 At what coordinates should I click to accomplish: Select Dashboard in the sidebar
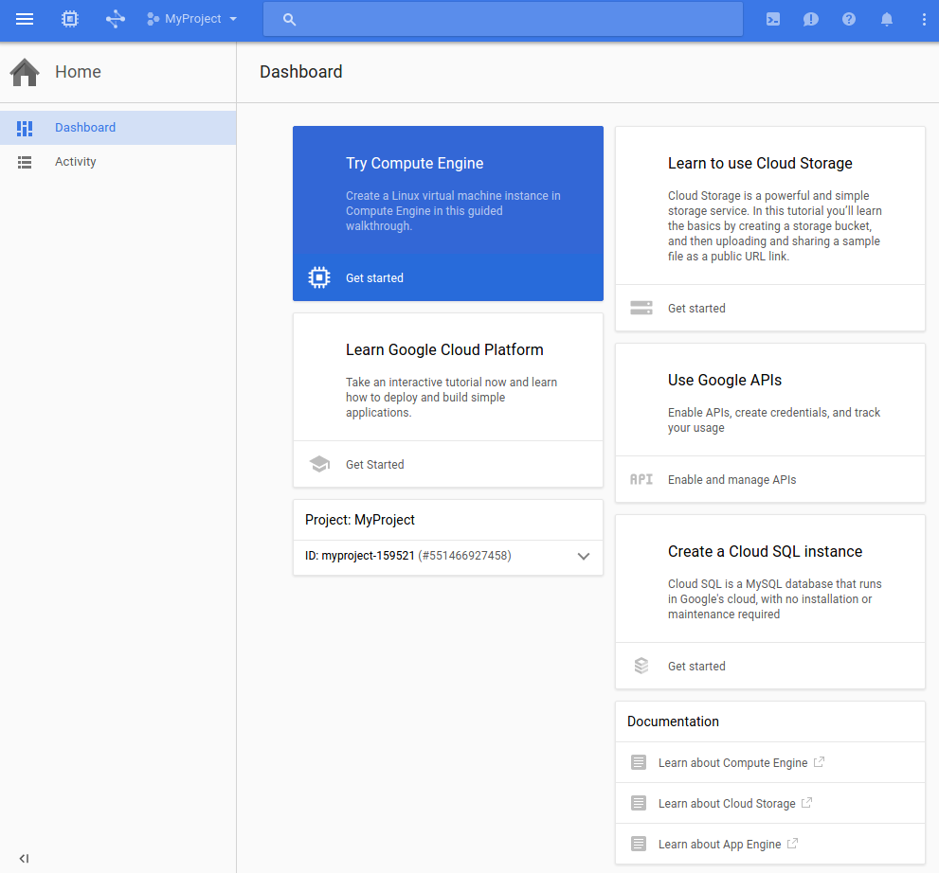click(84, 128)
